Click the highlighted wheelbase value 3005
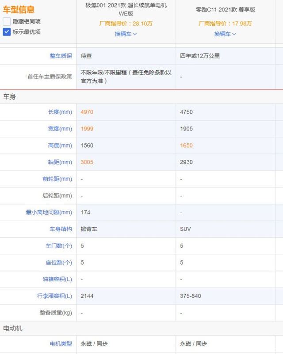The width and height of the screenshot is (283, 354). 87,162
